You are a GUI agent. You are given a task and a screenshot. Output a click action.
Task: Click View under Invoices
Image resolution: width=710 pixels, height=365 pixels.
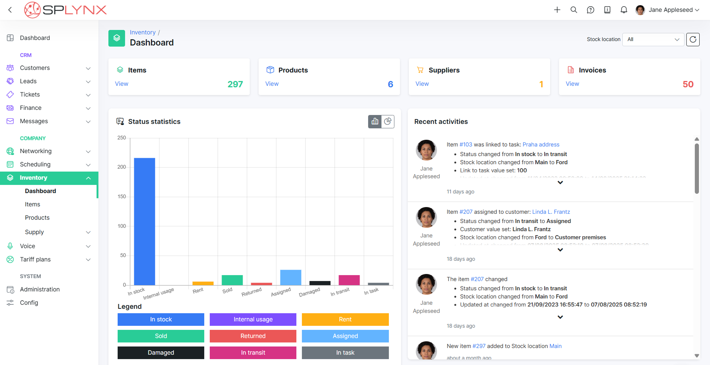[572, 84]
